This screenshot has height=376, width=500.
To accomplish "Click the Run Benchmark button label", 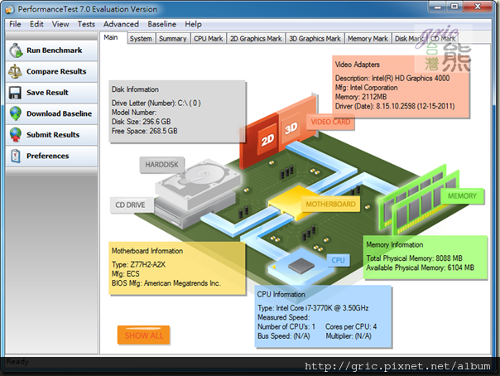I will coord(54,51).
